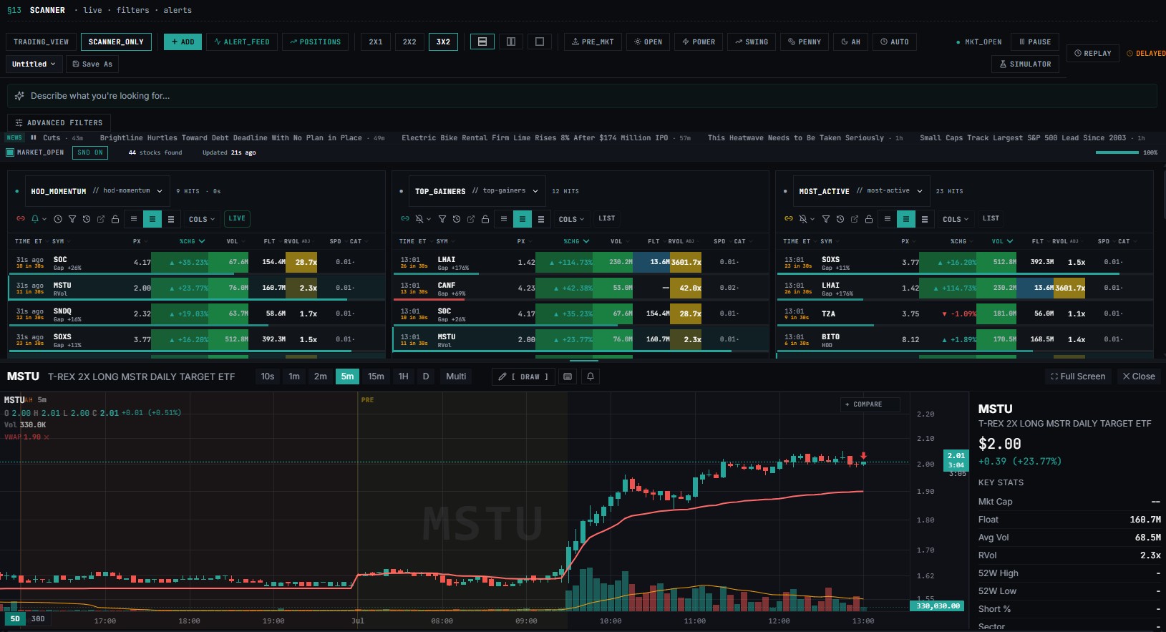Click the link icon in TOP_GAINERS panel
This screenshot has height=632, width=1166.
point(405,219)
